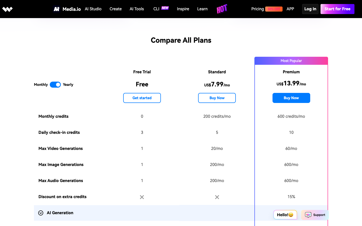
Task: Click Get started for Free Trial
Action: (x=142, y=98)
